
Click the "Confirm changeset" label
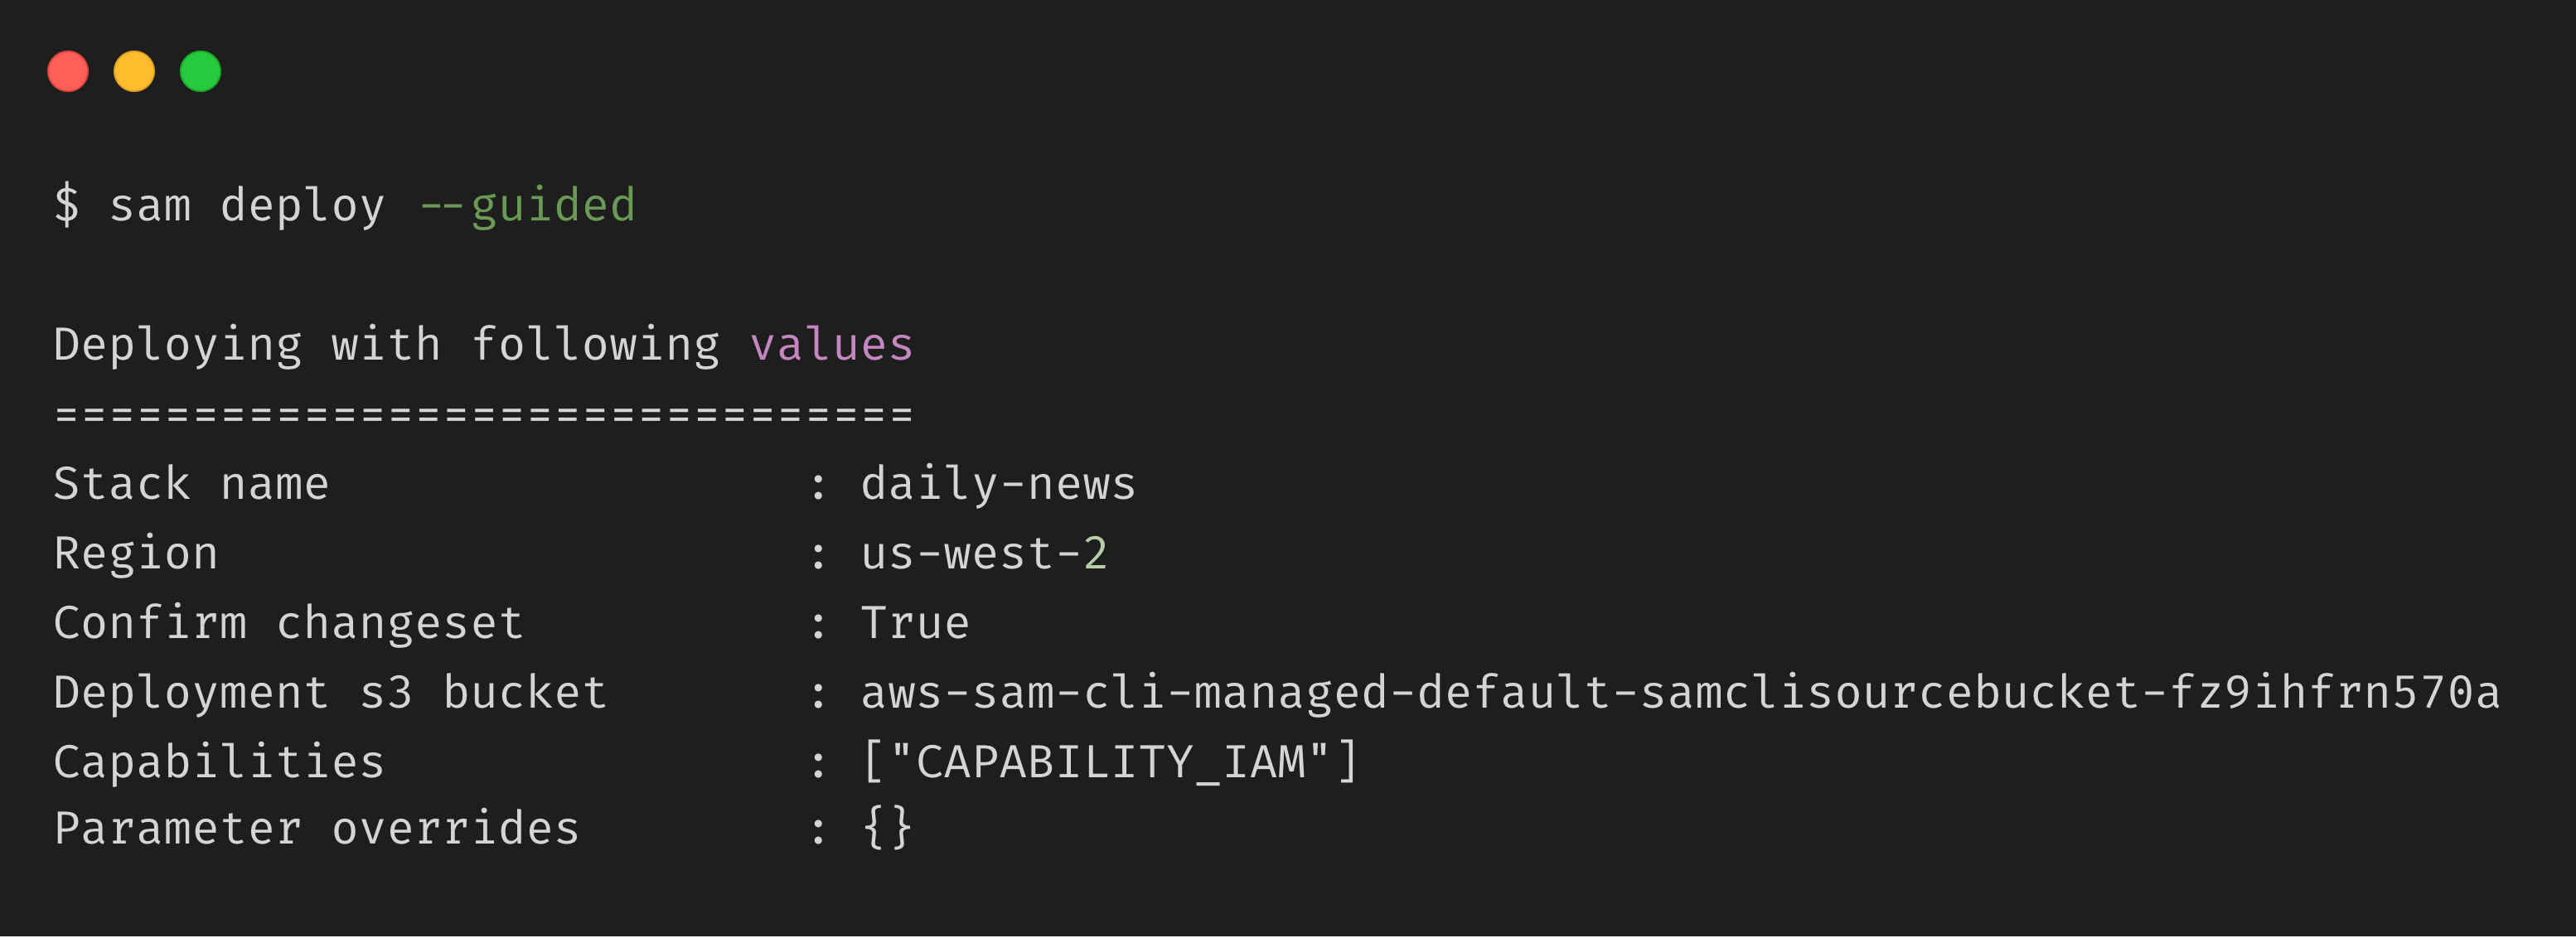tap(288, 623)
